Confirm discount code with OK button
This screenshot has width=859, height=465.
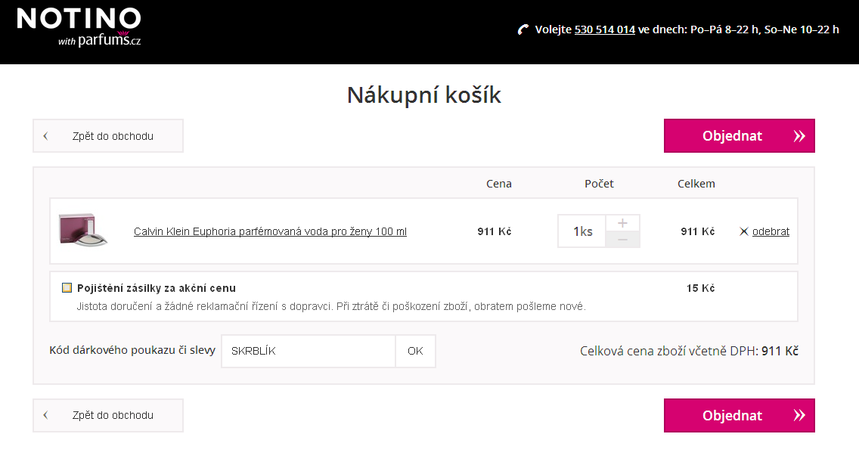tap(415, 351)
